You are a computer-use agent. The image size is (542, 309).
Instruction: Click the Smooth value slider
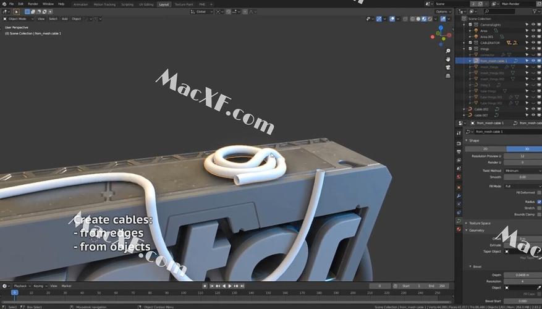523,177
